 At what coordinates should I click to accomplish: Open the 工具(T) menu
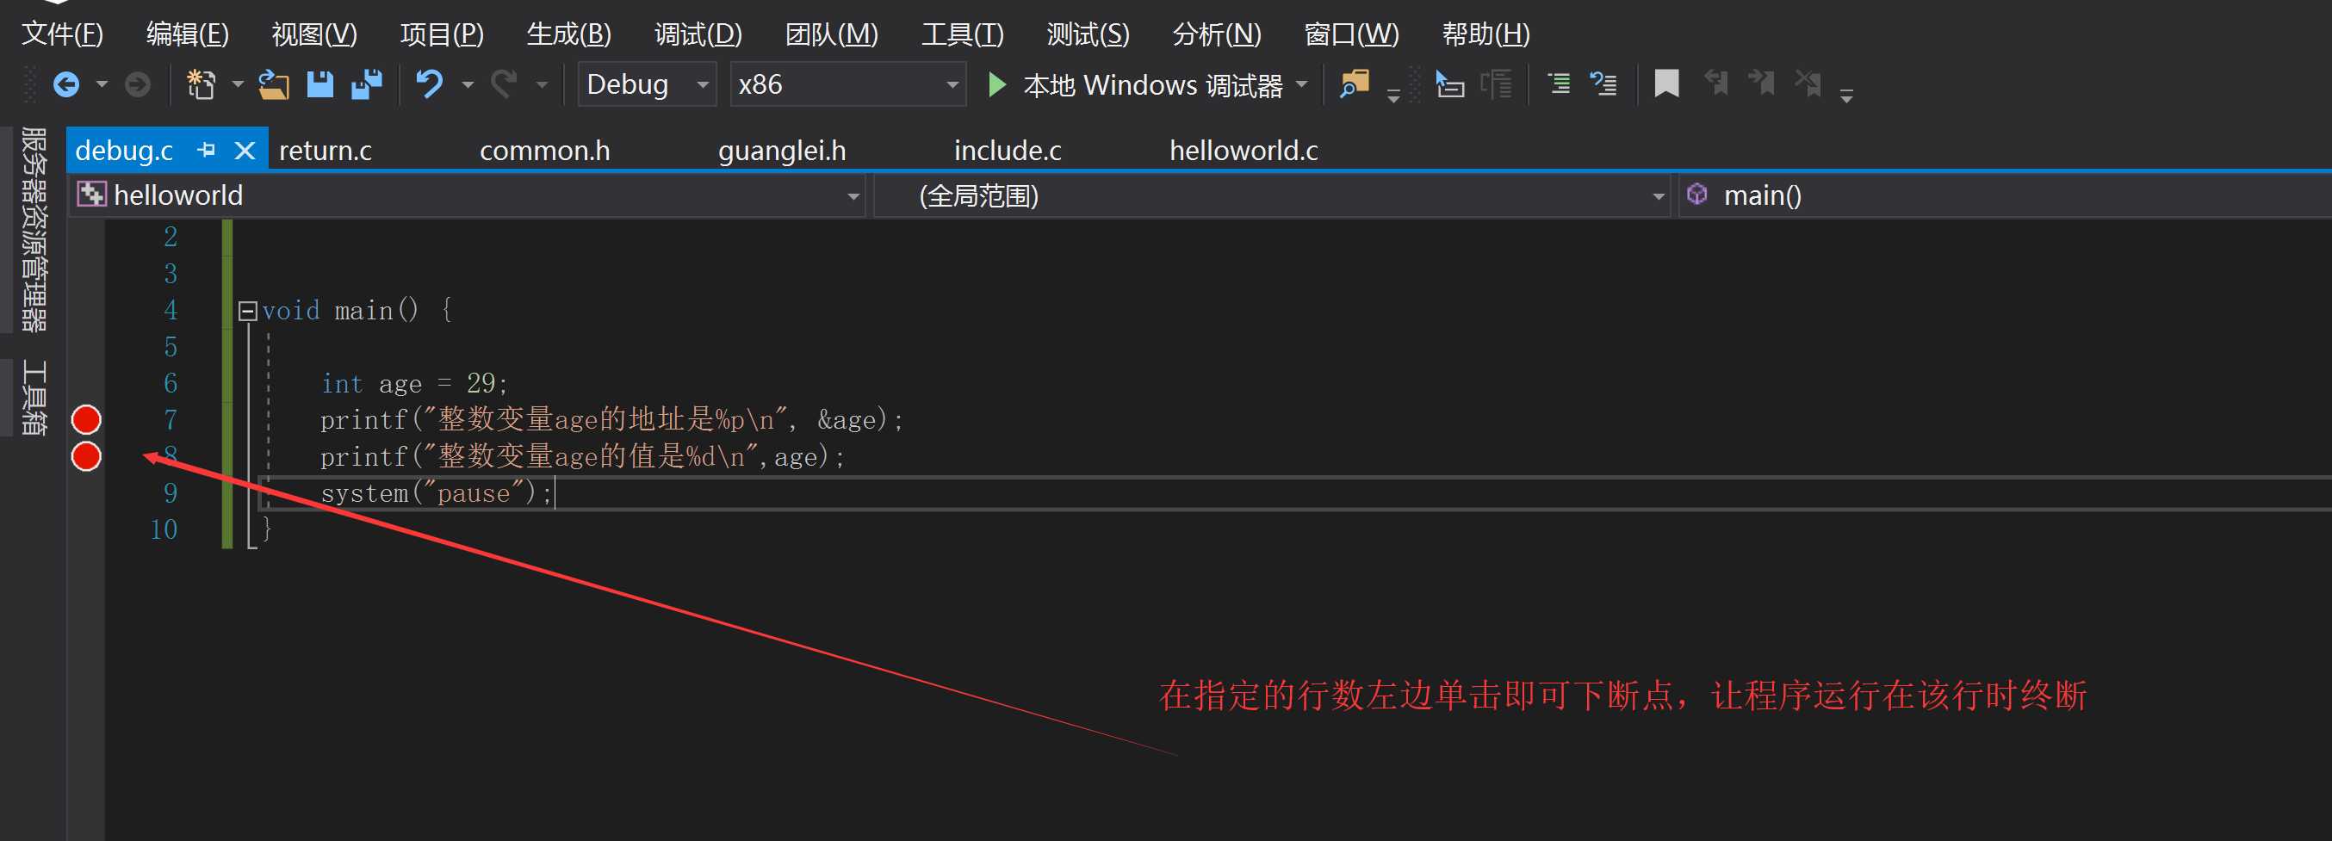click(x=962, y=34)
